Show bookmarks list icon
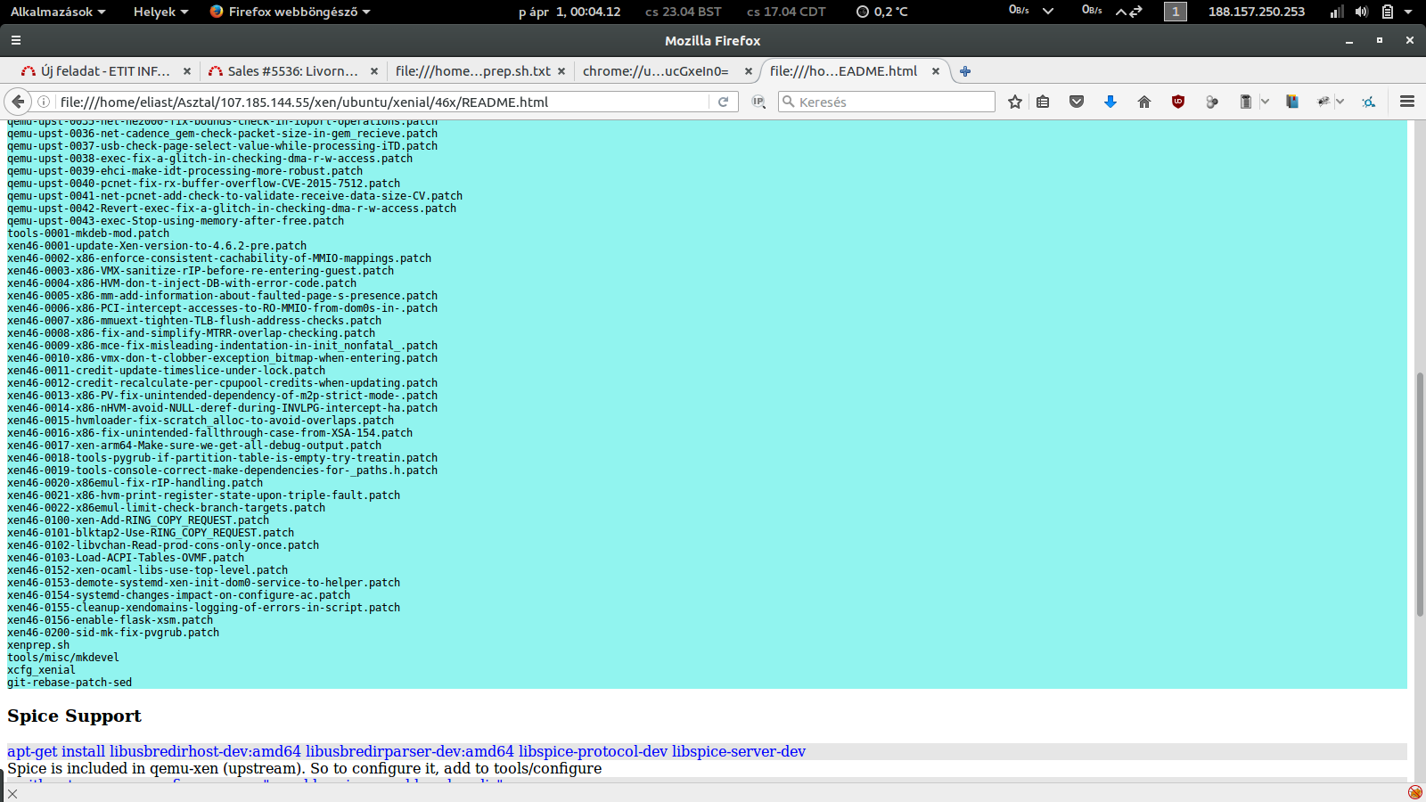 [x=1043, y=102]
